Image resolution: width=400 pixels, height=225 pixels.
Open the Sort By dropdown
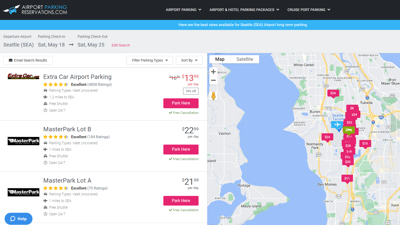[189, 60]
